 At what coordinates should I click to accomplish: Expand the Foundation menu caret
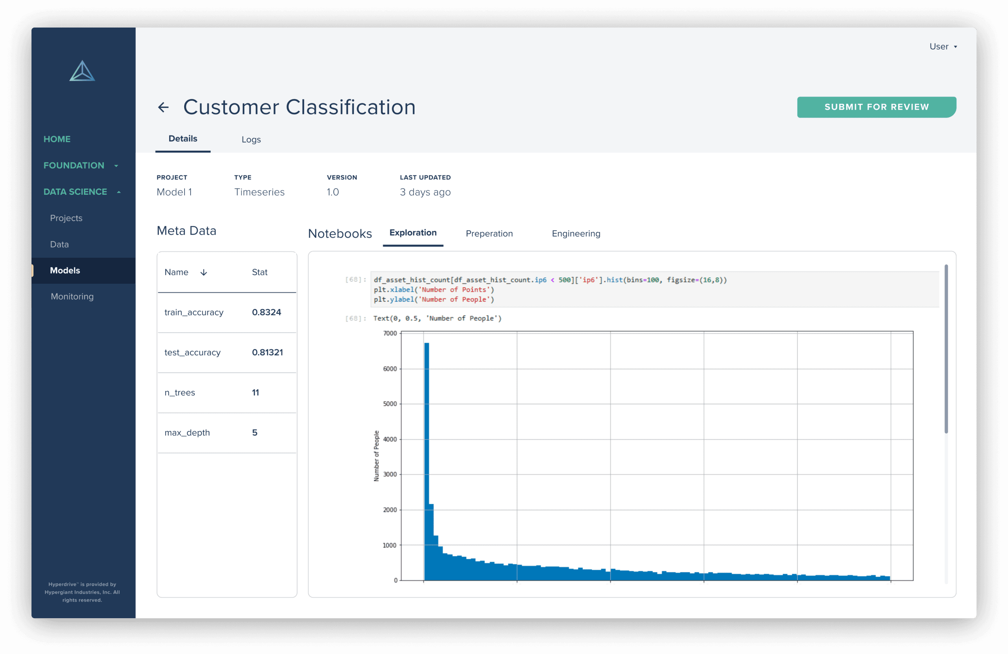click(x=116, y=166)
